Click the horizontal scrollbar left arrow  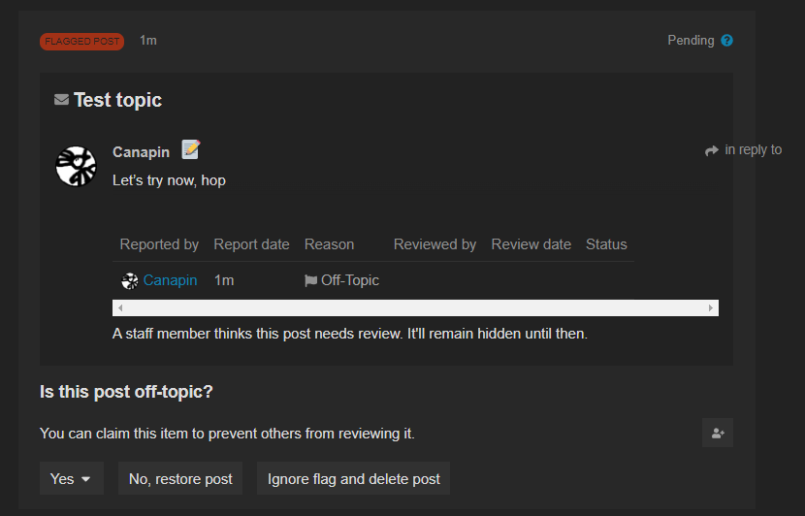click(120, 308)
